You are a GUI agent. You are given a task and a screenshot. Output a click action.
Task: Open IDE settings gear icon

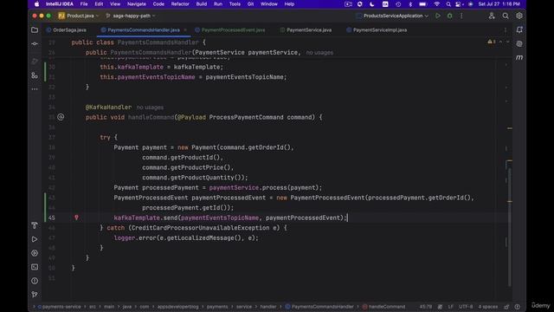(x=519, y=16)
